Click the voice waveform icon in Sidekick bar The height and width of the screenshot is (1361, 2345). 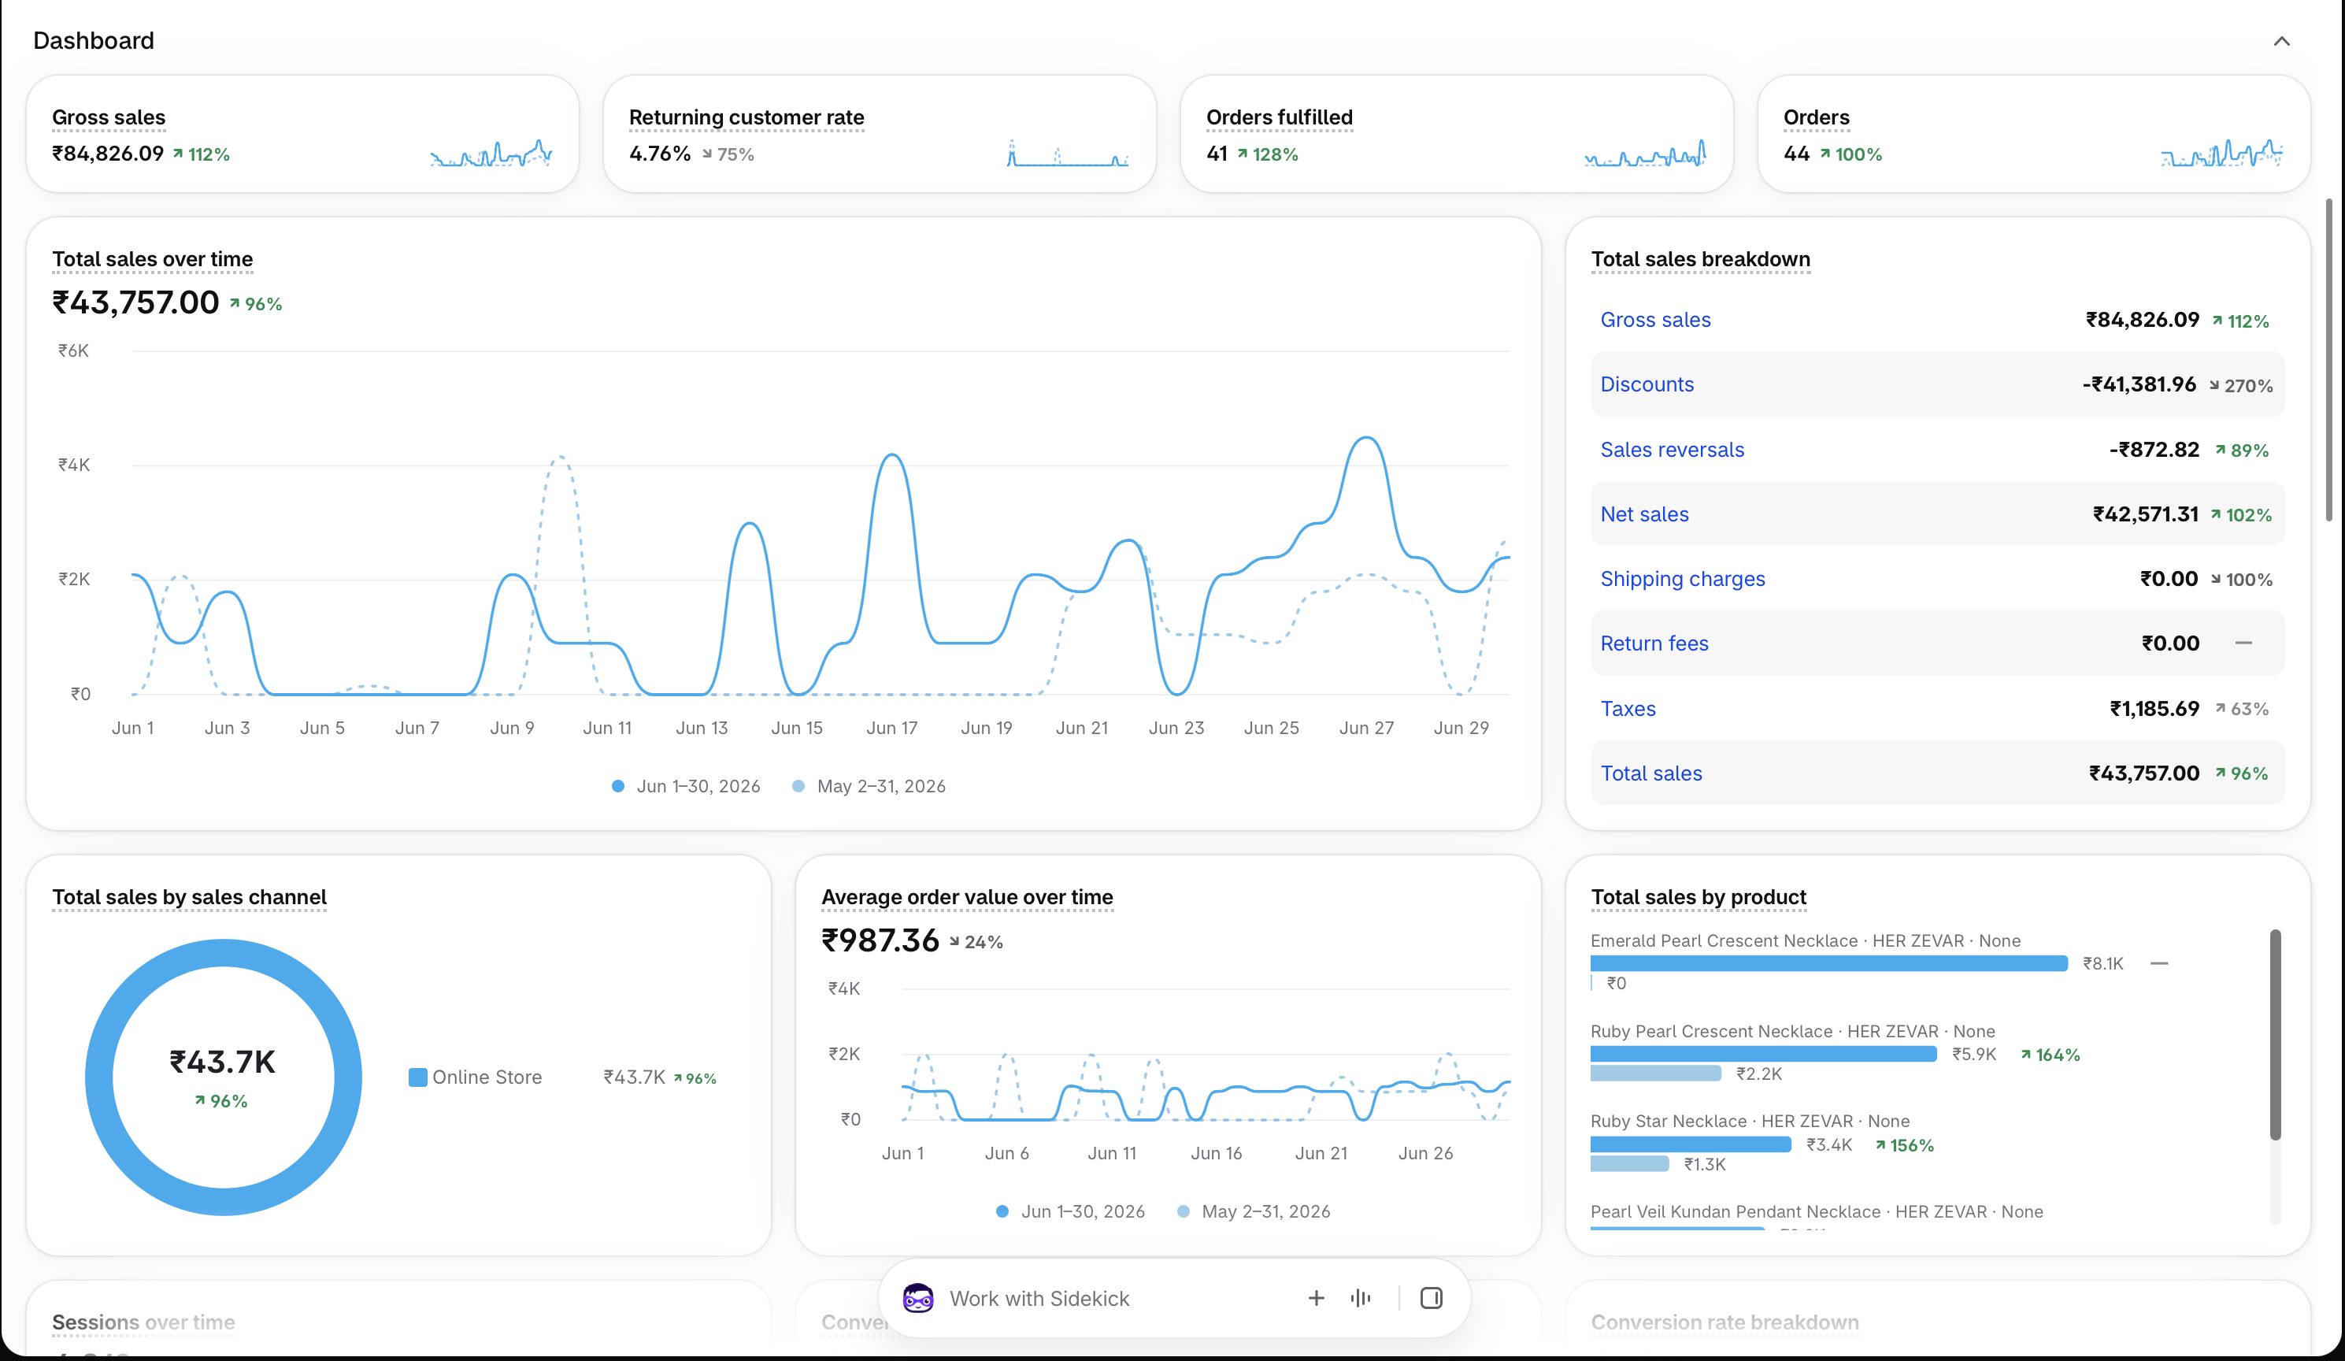click(x=1361, y=1298)
